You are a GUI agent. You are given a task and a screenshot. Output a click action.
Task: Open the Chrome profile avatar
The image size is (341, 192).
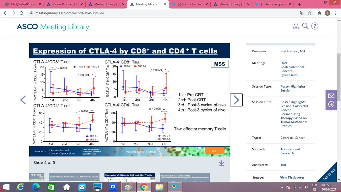(x=328, y=13)
